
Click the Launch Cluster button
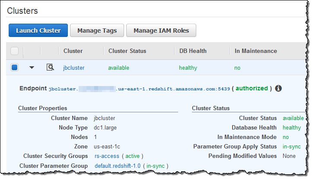[x=38, y=31]
